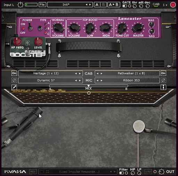Toggle the Filter on/off switch

pyautogui.click(x=121, y=173)
